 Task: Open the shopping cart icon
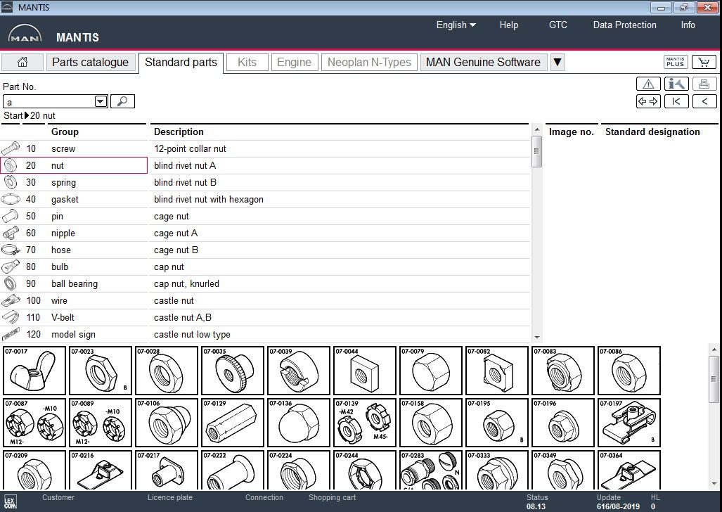pos(704,62)
